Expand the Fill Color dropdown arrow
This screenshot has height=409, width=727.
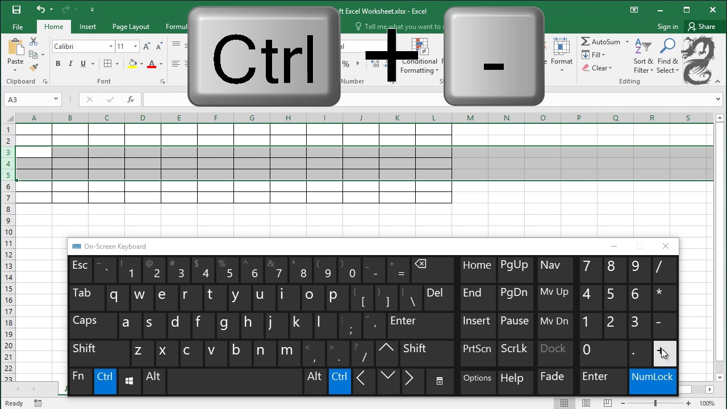click(x=141, y=64)
